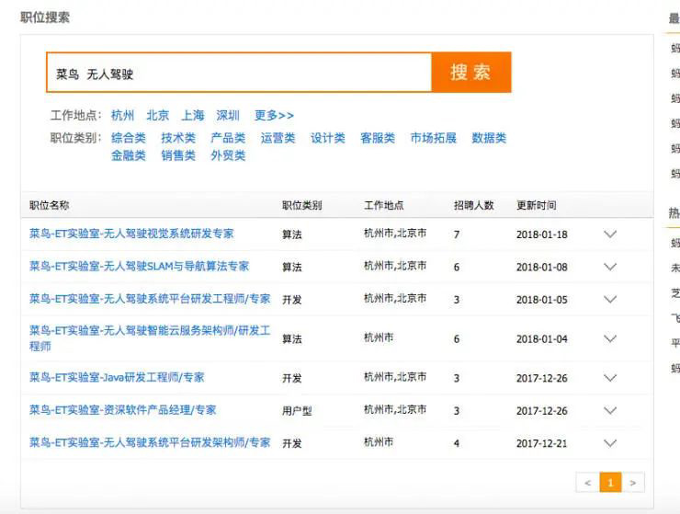Go to the next results page arrow
The width and height of the screenshot is (680, 514).
632,483
